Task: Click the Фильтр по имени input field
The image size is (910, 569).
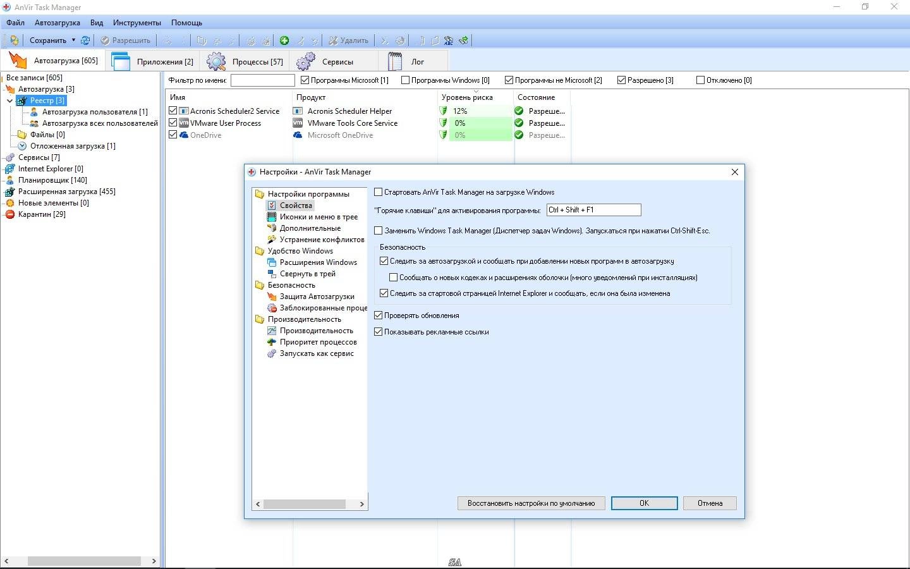Action: (263, 80)
